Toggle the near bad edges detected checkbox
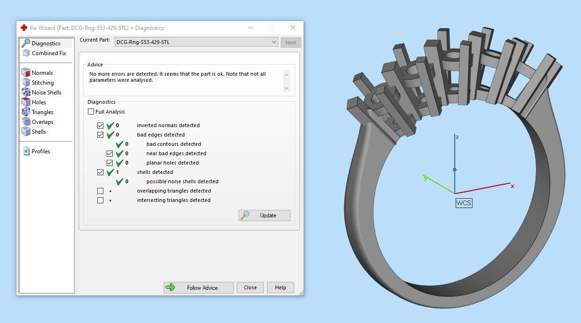Image resolution: width=581 pixels, height=323 pixels. [109, 153]
